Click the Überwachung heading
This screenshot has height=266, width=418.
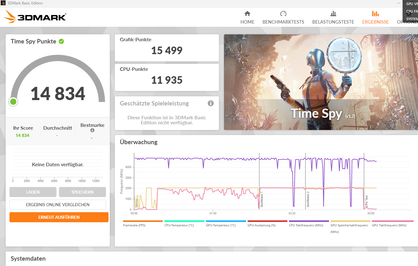click(x=138, y=142)
